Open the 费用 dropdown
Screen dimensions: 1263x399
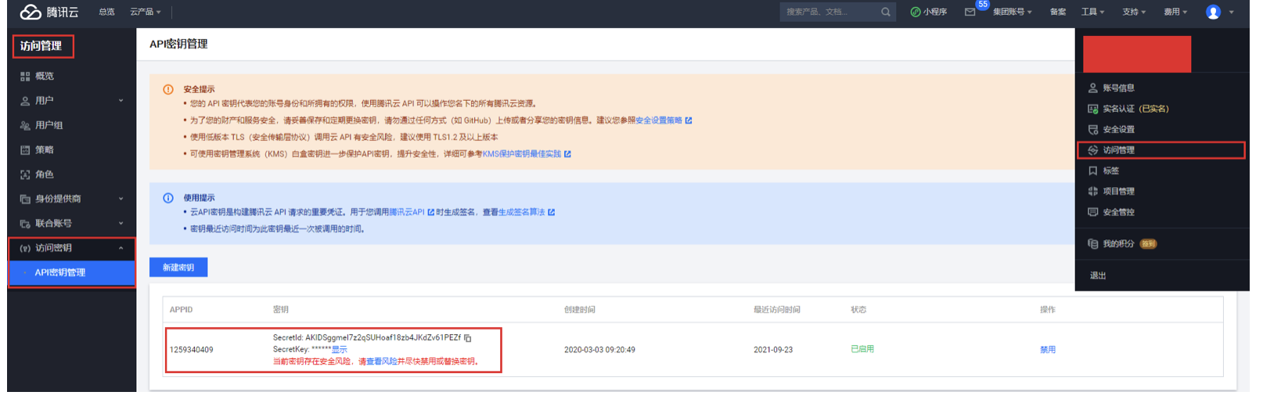coord(1175,12)
